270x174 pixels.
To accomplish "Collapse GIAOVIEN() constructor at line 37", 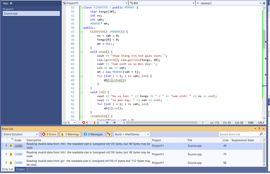I will pos(82,32).
